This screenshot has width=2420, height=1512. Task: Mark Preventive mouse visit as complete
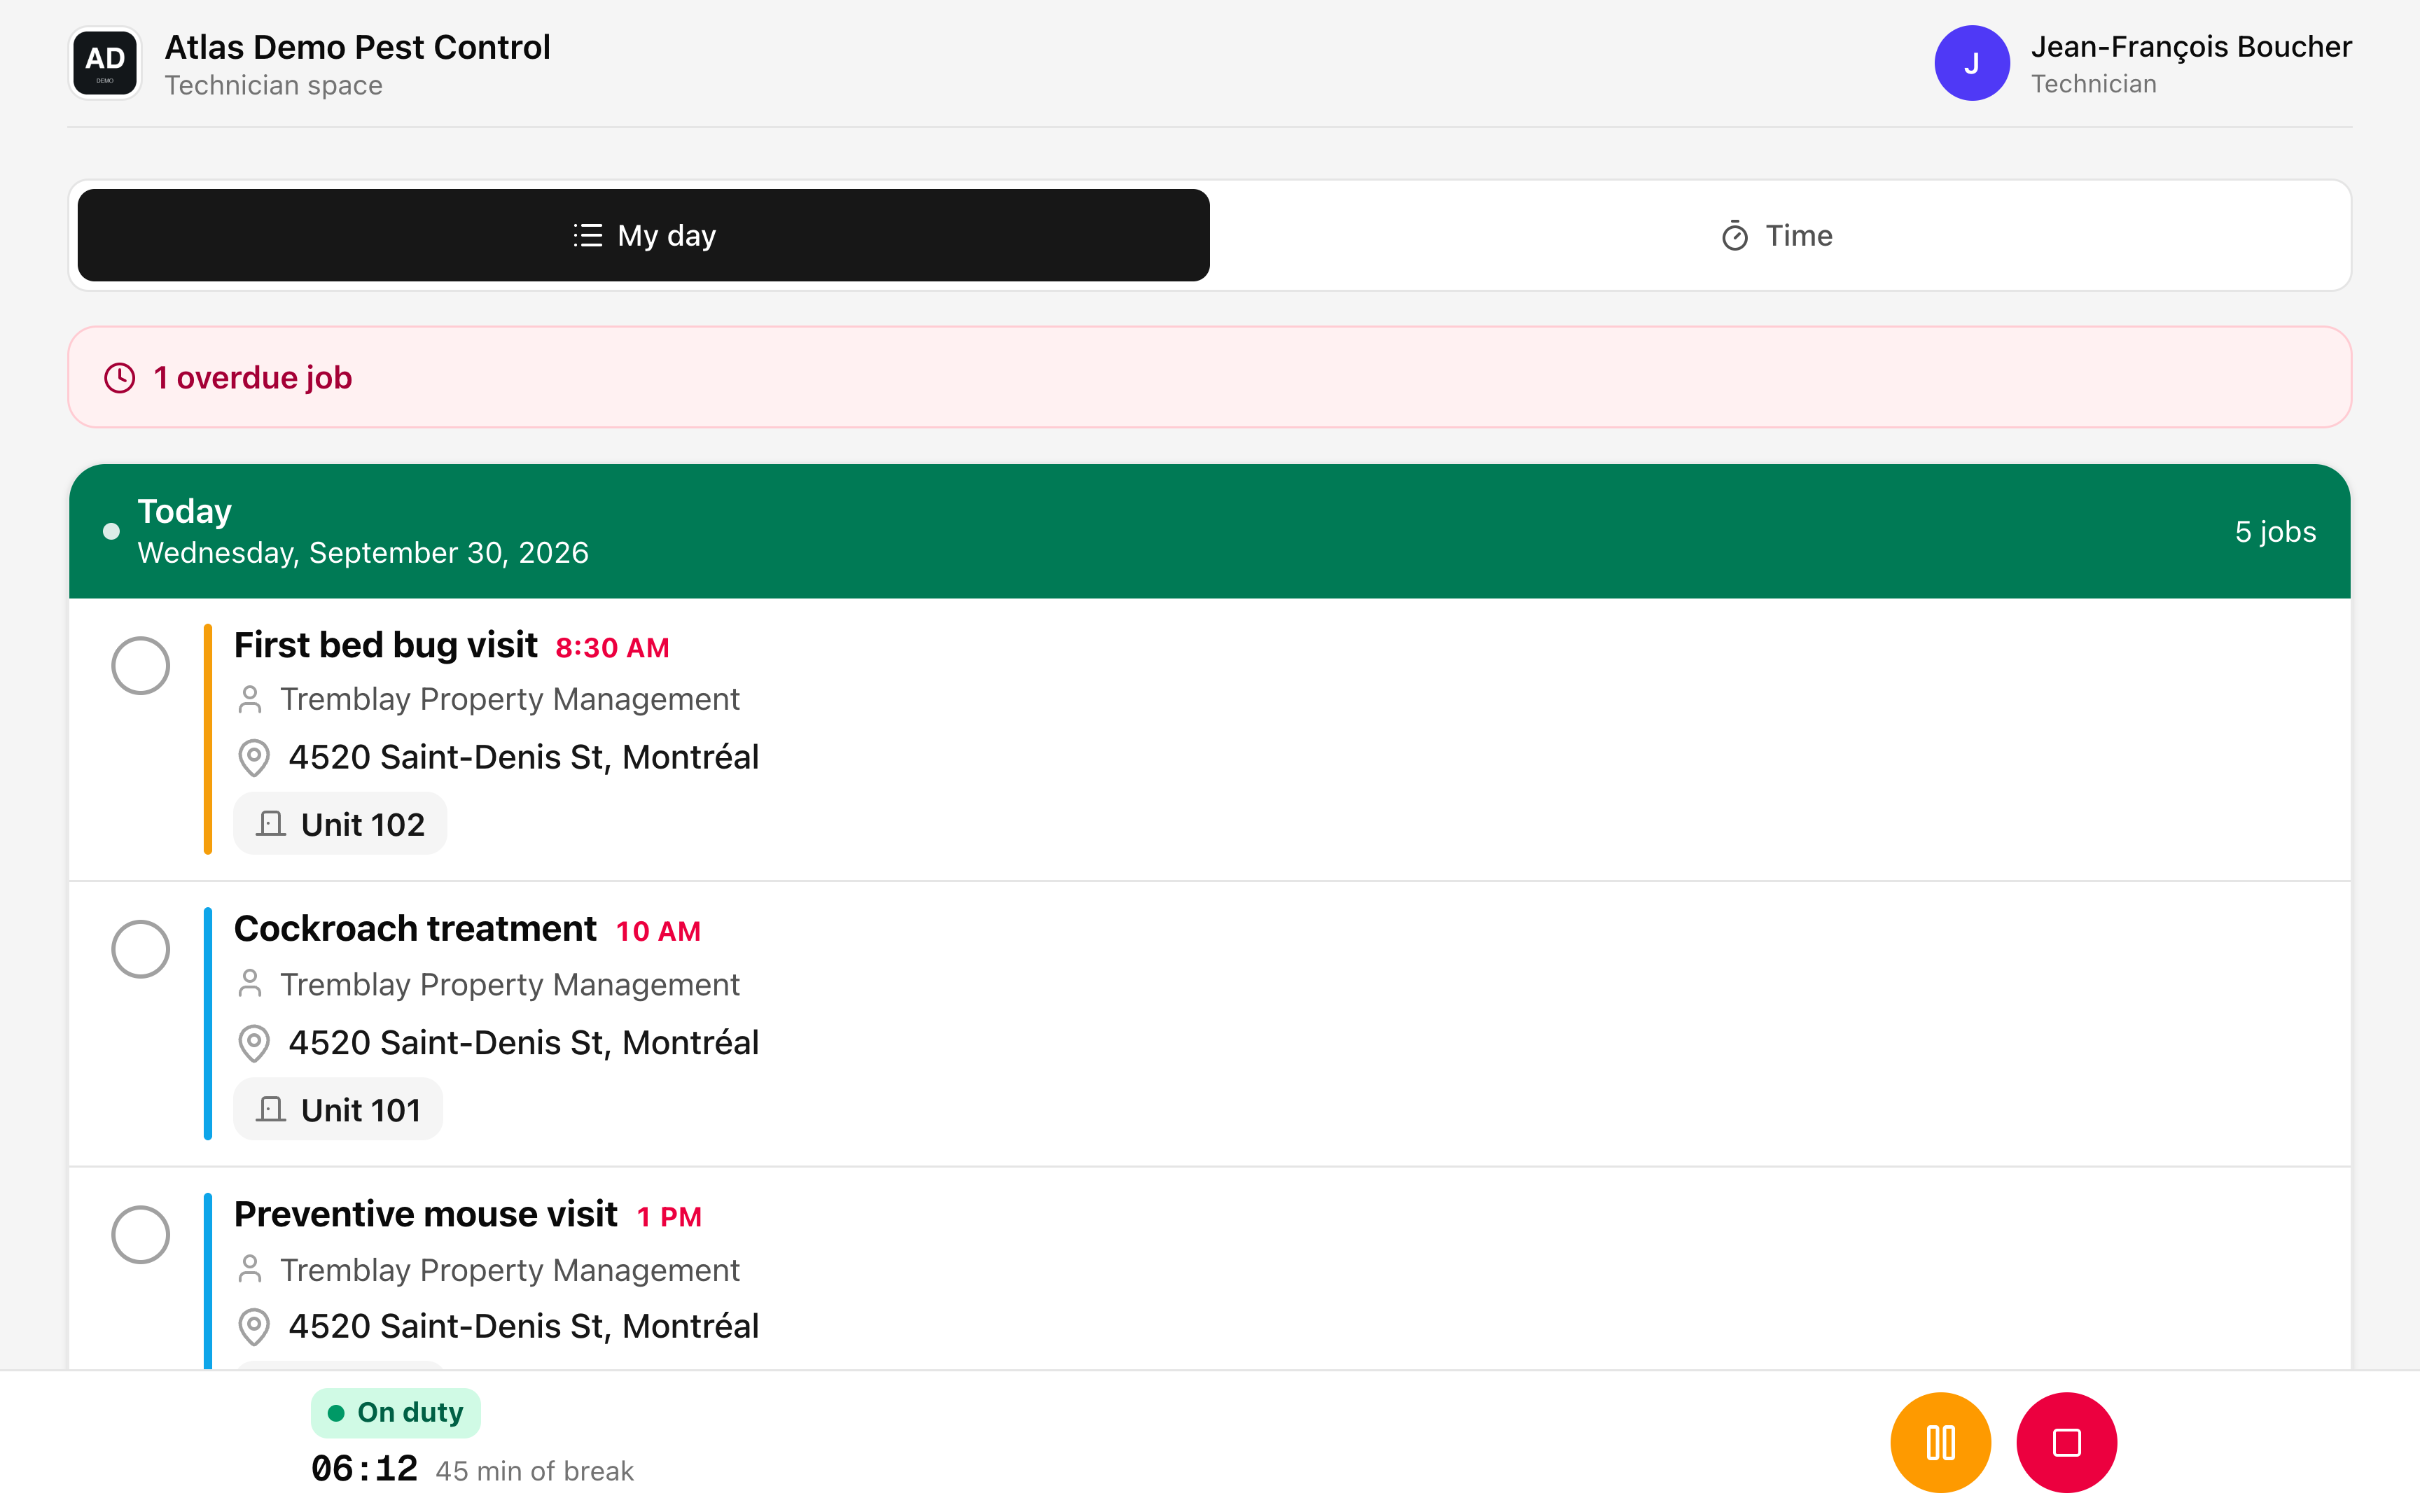[x=140, y=1234]
